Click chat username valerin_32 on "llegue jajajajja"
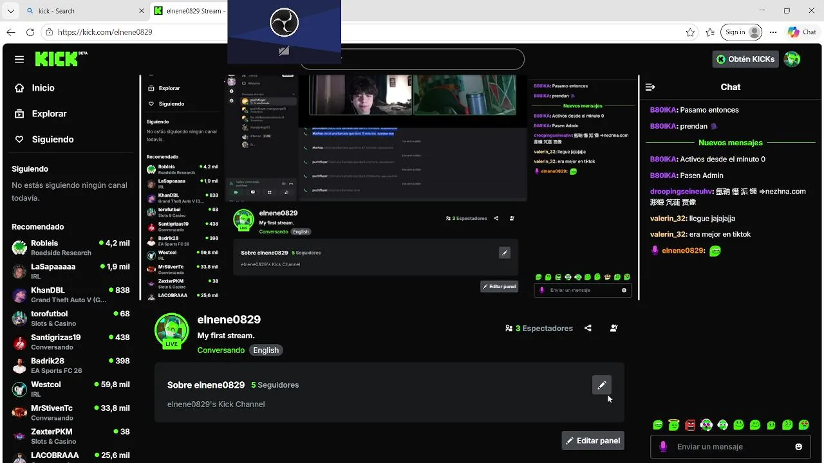This screenshot has height=463, width=824. 668,219
